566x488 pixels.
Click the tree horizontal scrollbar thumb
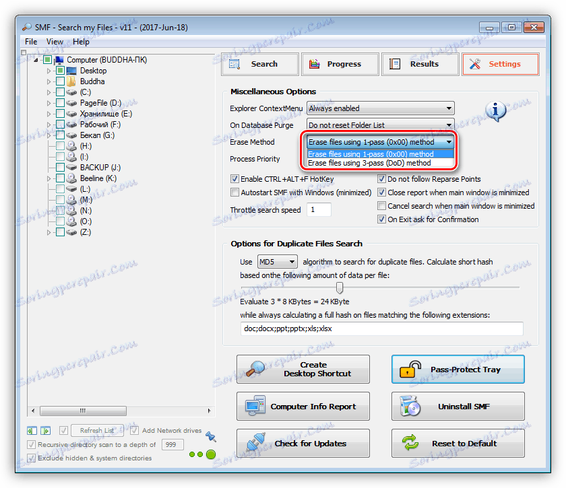pyautogui.click(x=83, y=411)
